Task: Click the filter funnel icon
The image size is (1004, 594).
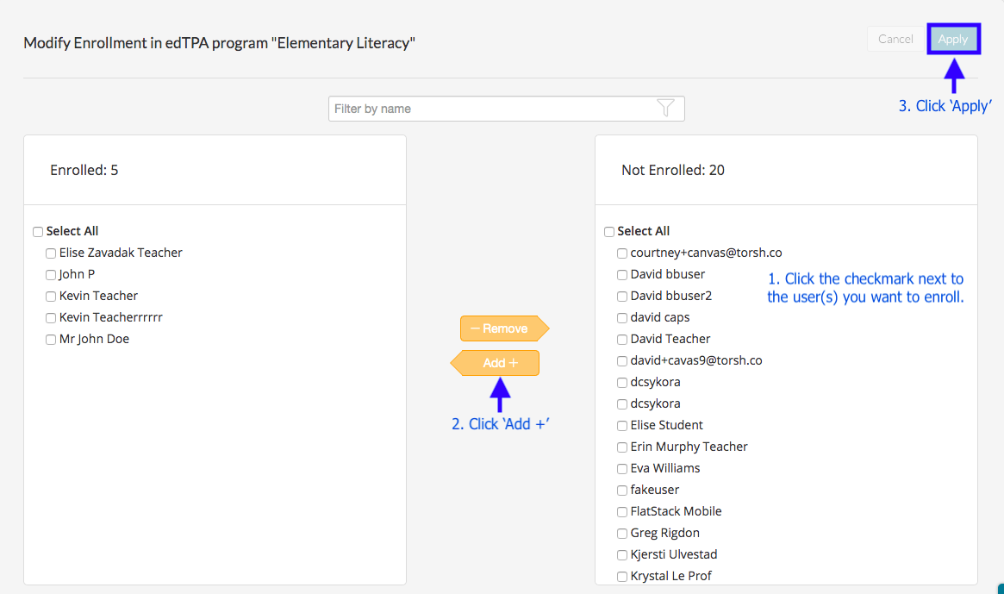Action: (665, 108)
